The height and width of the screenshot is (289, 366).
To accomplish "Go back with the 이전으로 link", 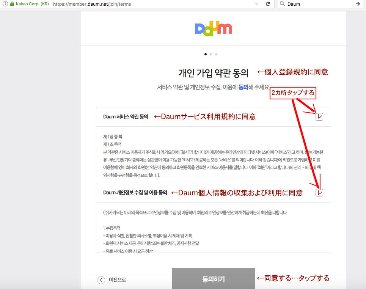I will pyautogui.click(x=117, y=280).
